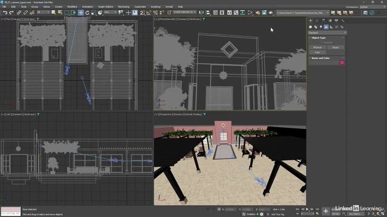Click the Use Pivot Point Center icon
This screenshot has width=387, height=217.
pos(121,13)
